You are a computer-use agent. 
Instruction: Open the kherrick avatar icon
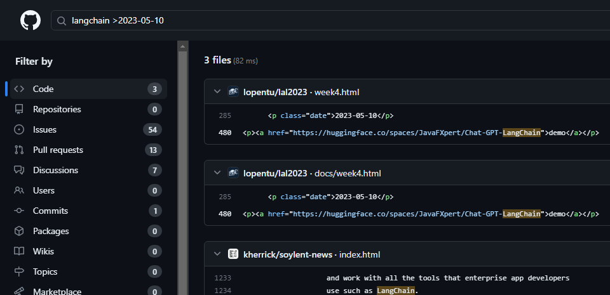tap(233, 254)
